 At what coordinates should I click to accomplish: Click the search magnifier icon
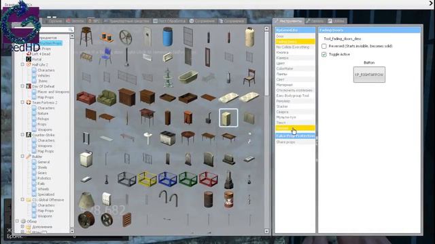click(71, 29)
